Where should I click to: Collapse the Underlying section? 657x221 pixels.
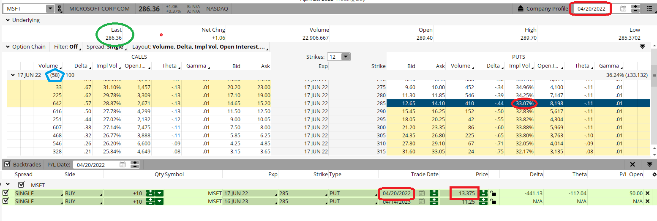pos(8,20)
